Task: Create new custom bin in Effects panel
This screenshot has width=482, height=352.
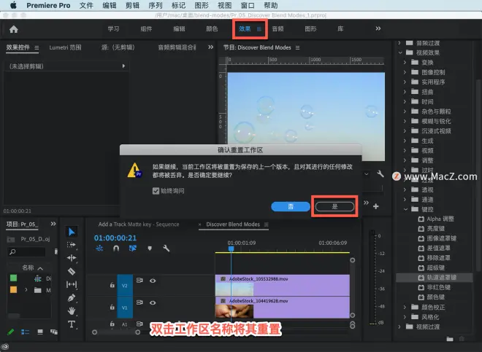Action: pyautogui.click(x=450, y=339)
